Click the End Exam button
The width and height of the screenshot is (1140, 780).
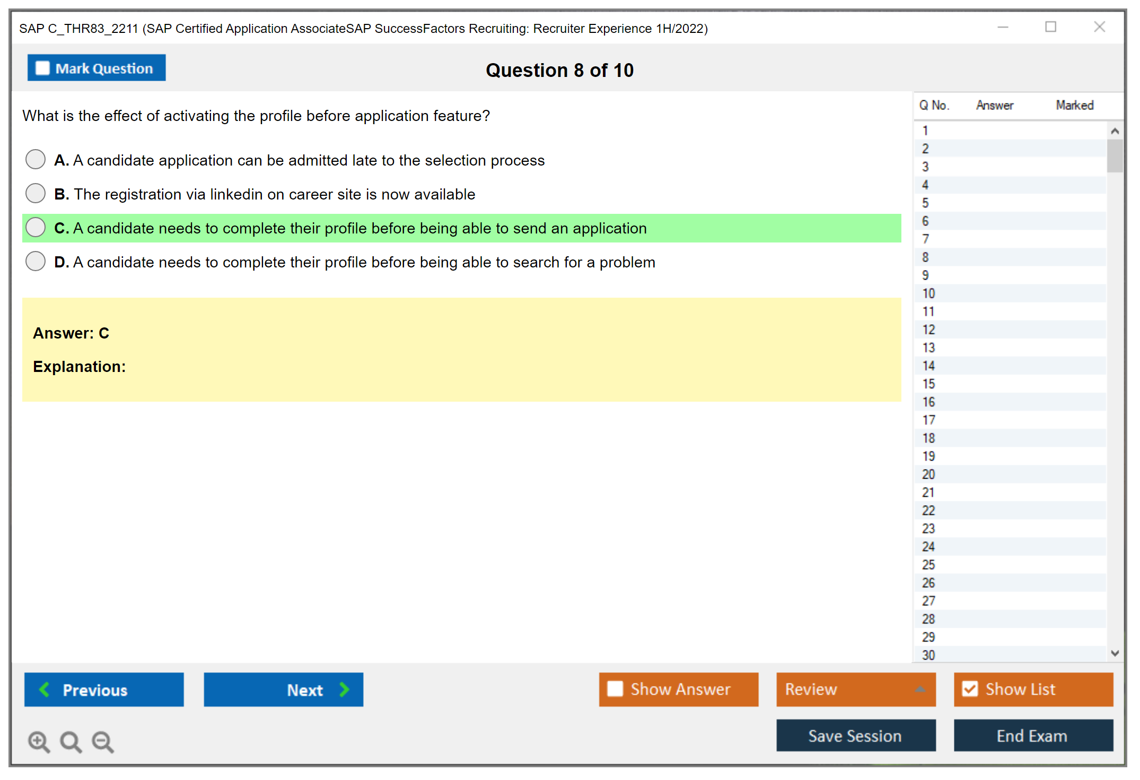1033,736
